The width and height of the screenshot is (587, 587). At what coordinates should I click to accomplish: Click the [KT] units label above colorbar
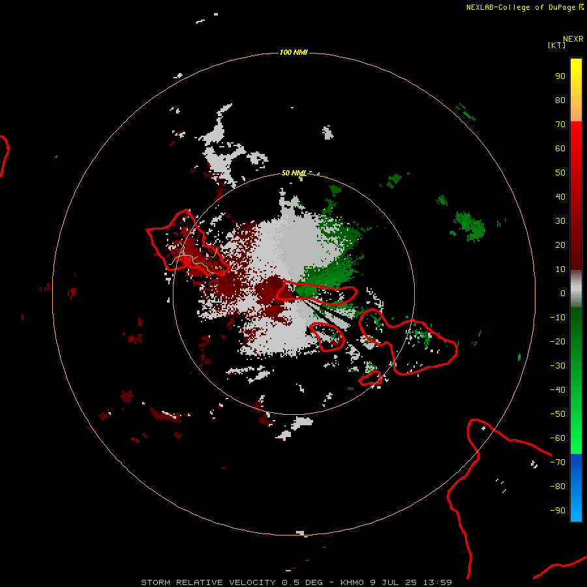(557, 45)
